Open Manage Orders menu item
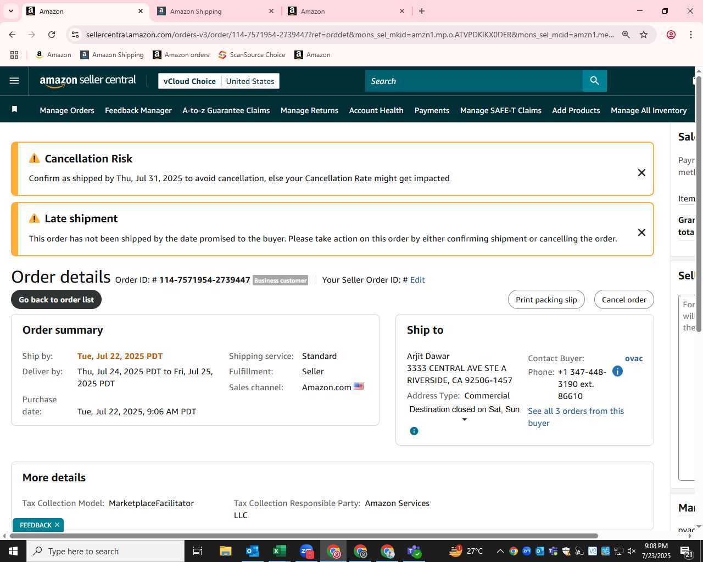703x562 pixels. point(67,110)
